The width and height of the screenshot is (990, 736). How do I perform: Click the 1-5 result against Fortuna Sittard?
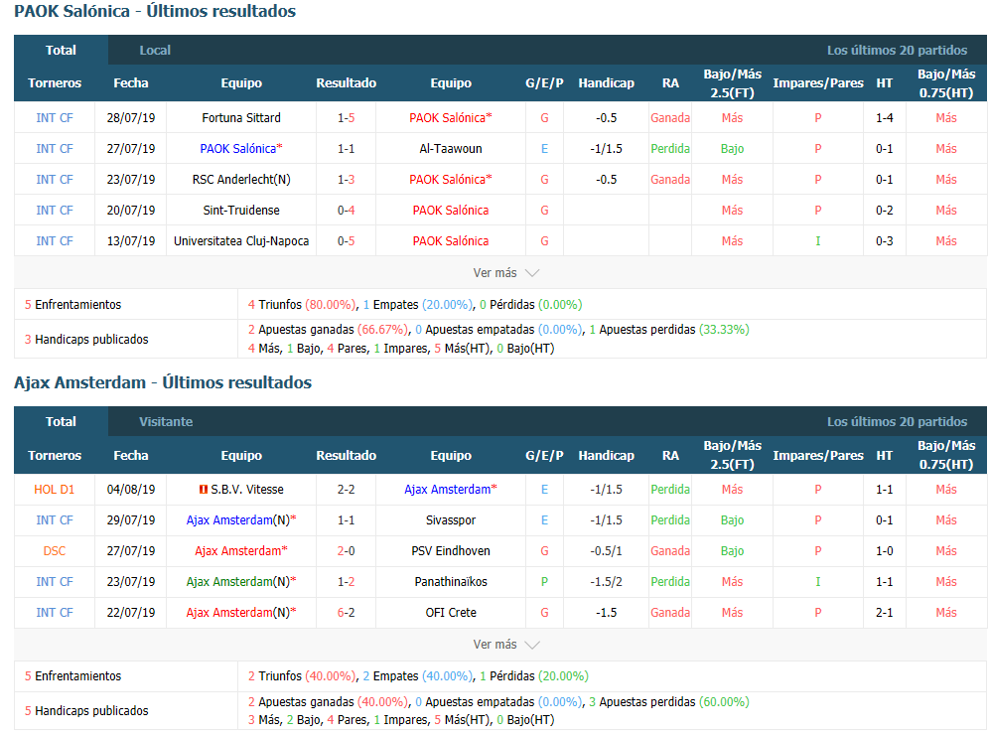346,118
